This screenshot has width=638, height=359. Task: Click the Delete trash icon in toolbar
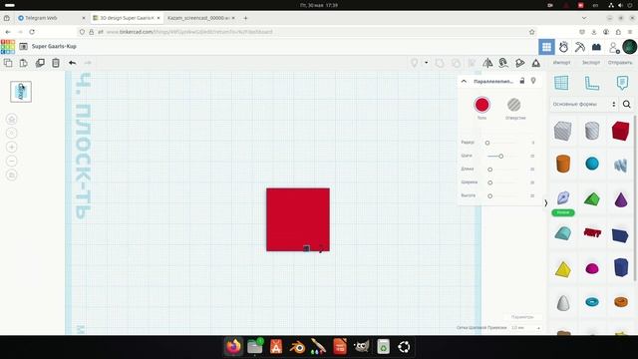[56, 63]
